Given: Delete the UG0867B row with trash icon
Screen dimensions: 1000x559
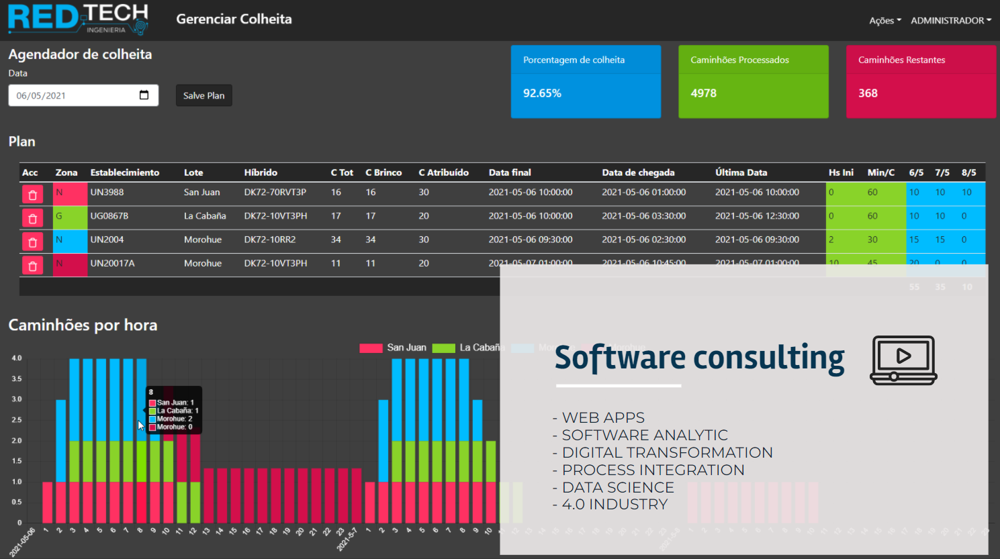Looking at the screenshot, I should click(x=32, y=218).
